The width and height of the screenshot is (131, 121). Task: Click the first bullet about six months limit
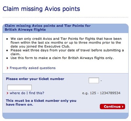click(66, 43)
